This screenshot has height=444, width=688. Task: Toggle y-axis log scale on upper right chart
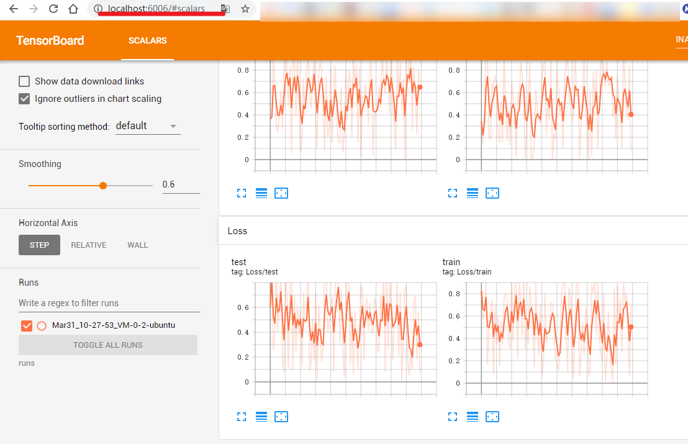click(x=472, y=193)
